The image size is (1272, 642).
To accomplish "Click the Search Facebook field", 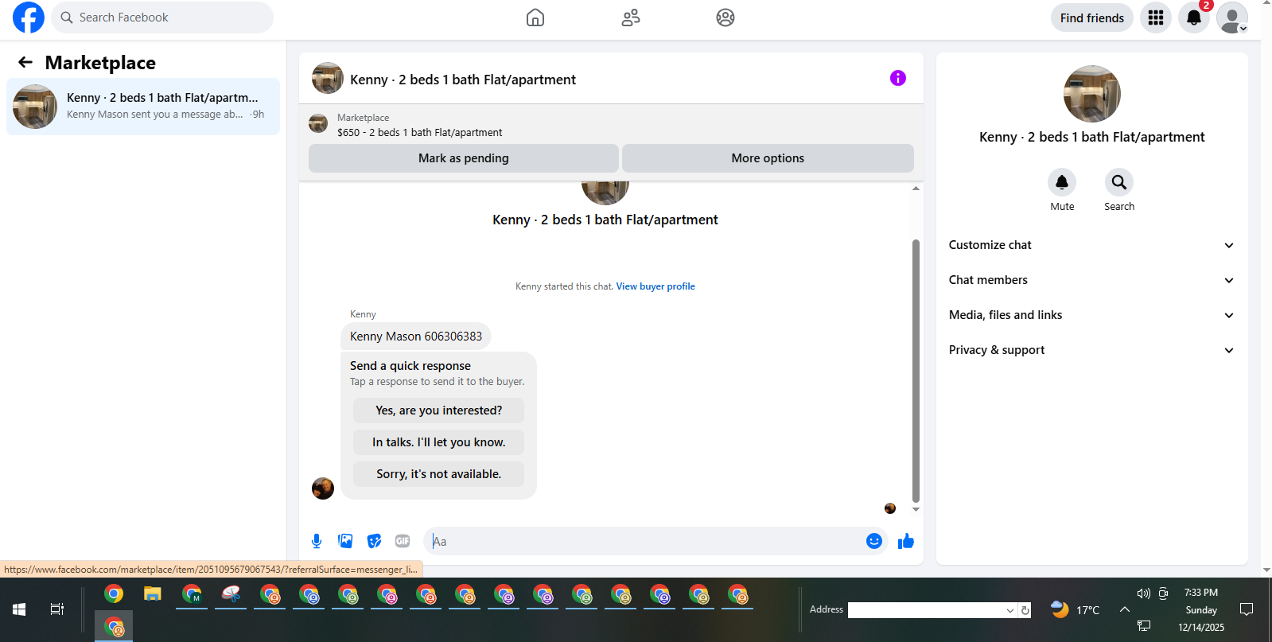I will tap(162, 18).
